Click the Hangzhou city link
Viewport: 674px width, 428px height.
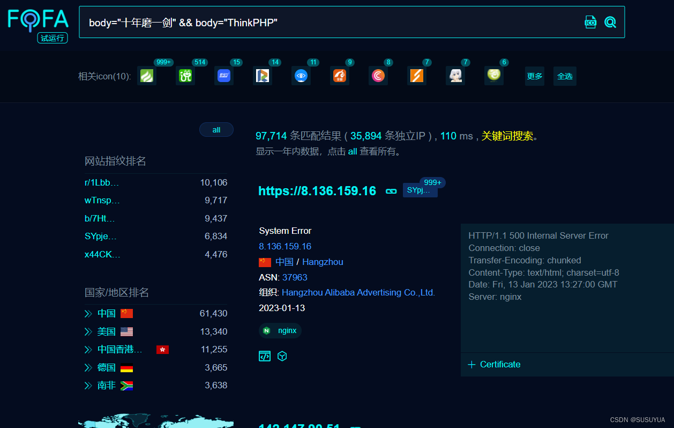323,262
